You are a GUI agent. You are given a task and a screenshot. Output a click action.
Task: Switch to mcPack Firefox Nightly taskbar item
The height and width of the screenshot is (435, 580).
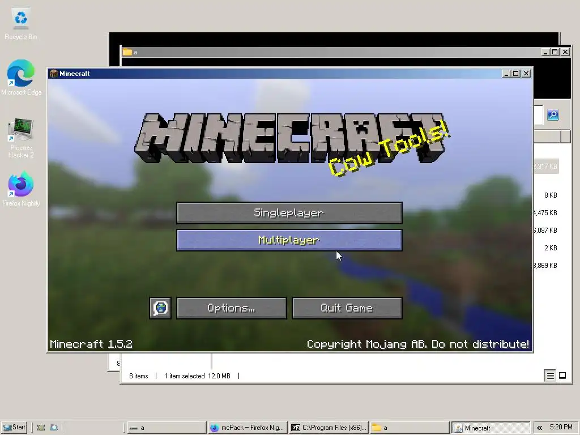(248, 428)
